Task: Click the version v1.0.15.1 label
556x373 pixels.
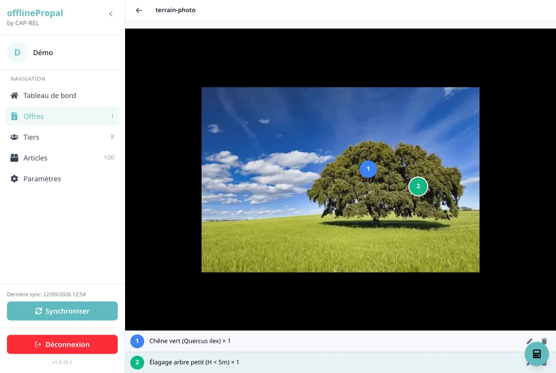Action: point(62,363)
